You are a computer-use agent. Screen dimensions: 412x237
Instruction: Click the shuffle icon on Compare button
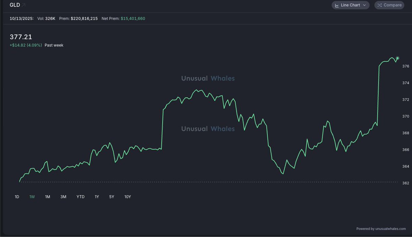click(379, 5)
